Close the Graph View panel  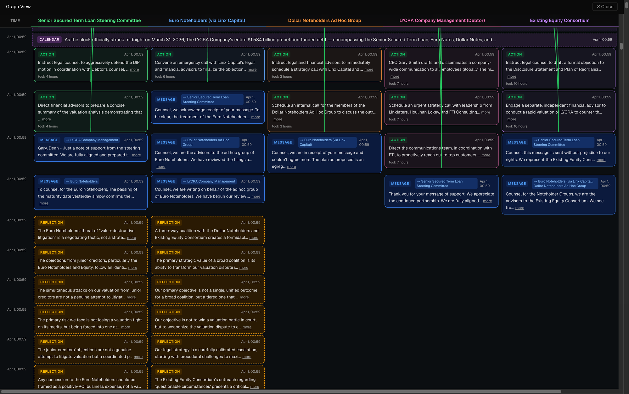click(x=604, y=7)
